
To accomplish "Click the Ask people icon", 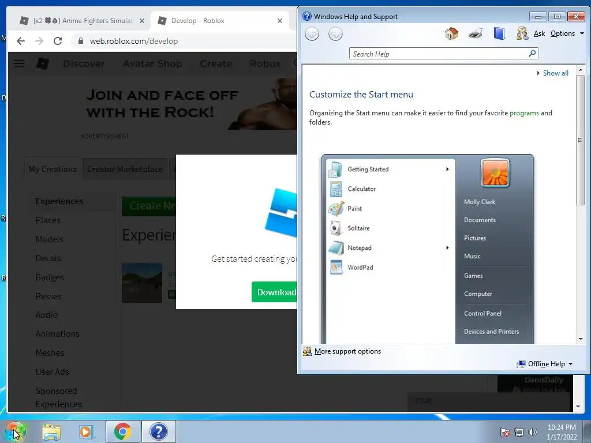I will pos(522,33).
